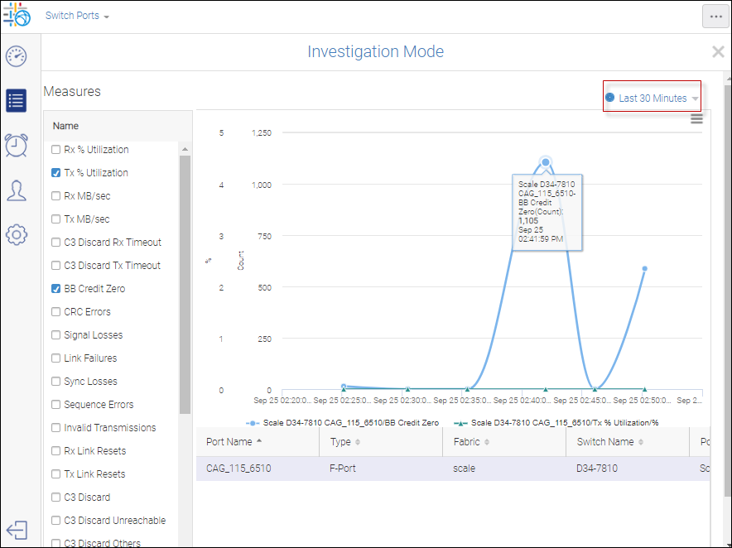732x548 pixels.
Task: Enable the C3 Discard Rx Timeout checkbox
Action: [x=56, y=243]
